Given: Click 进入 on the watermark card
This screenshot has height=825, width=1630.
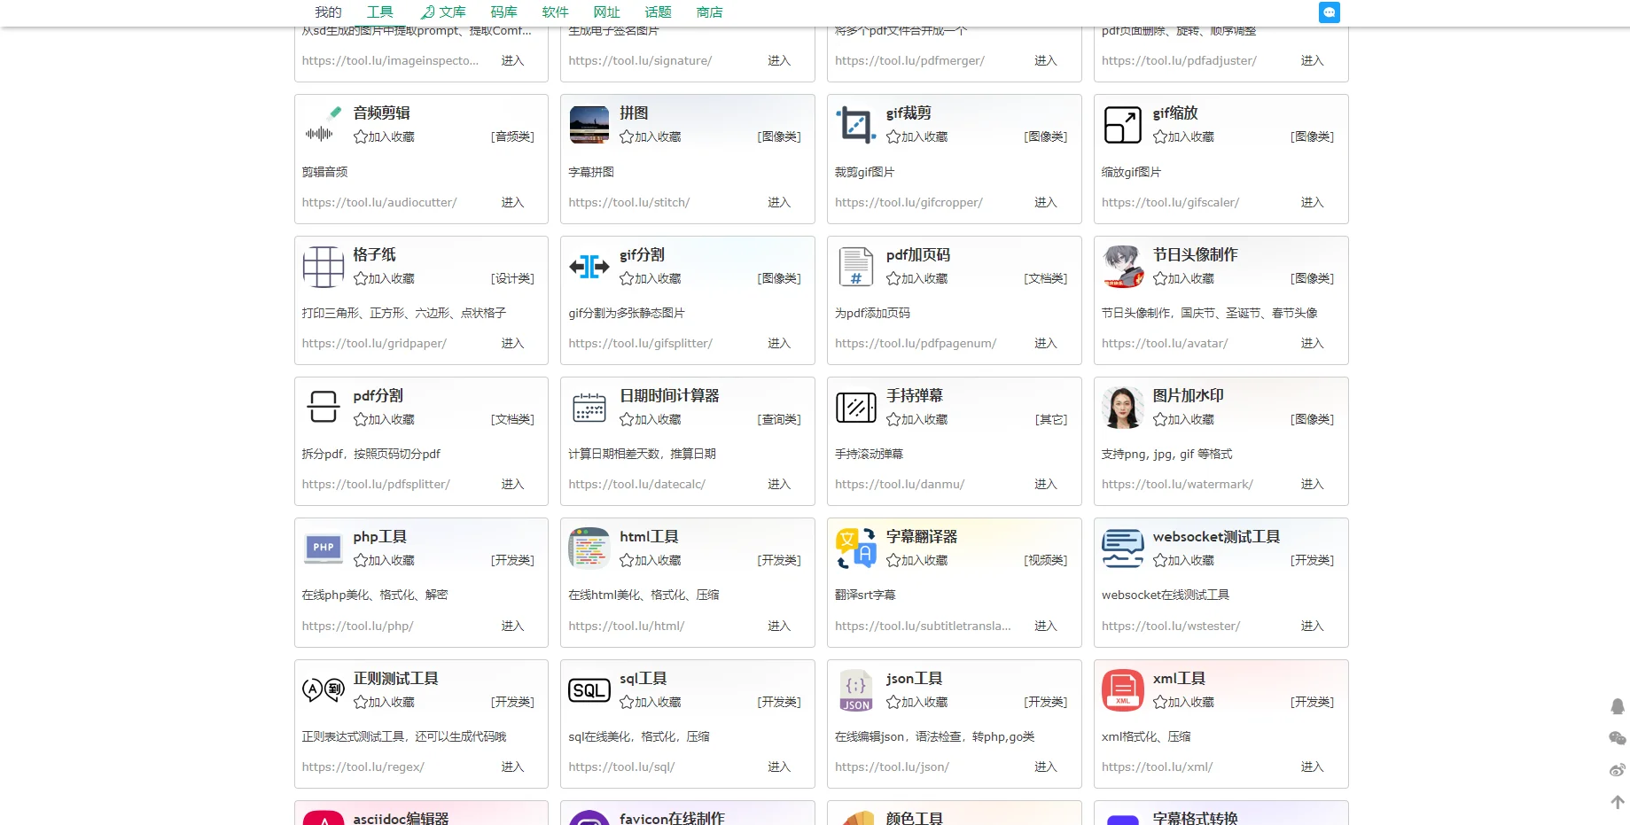Looking at the screenshot, I should (x=1312, y=484).
